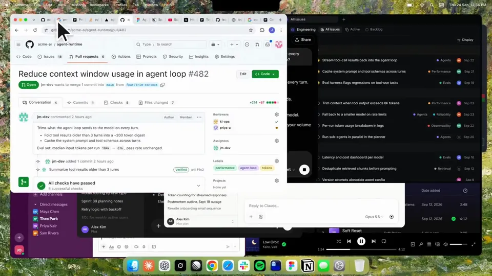Open the main base branch link
Viewport: 492px width, 276px height.
110,85
